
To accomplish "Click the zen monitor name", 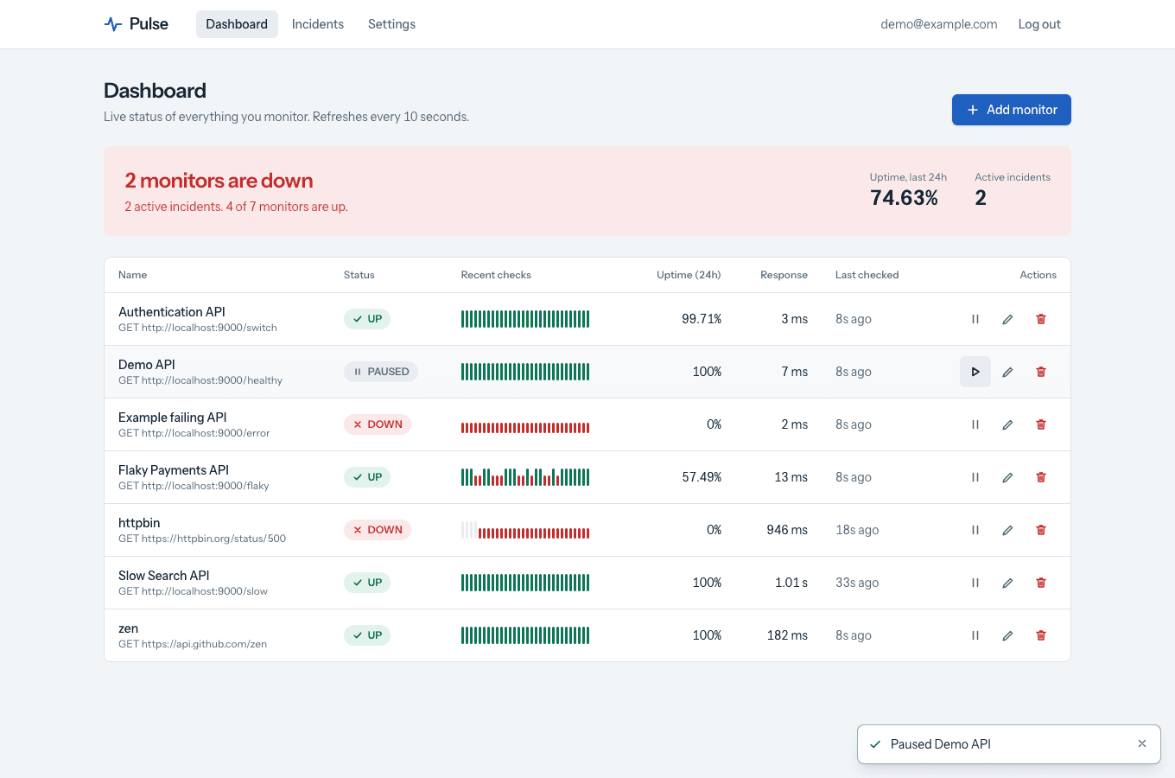I will (129, 628).
